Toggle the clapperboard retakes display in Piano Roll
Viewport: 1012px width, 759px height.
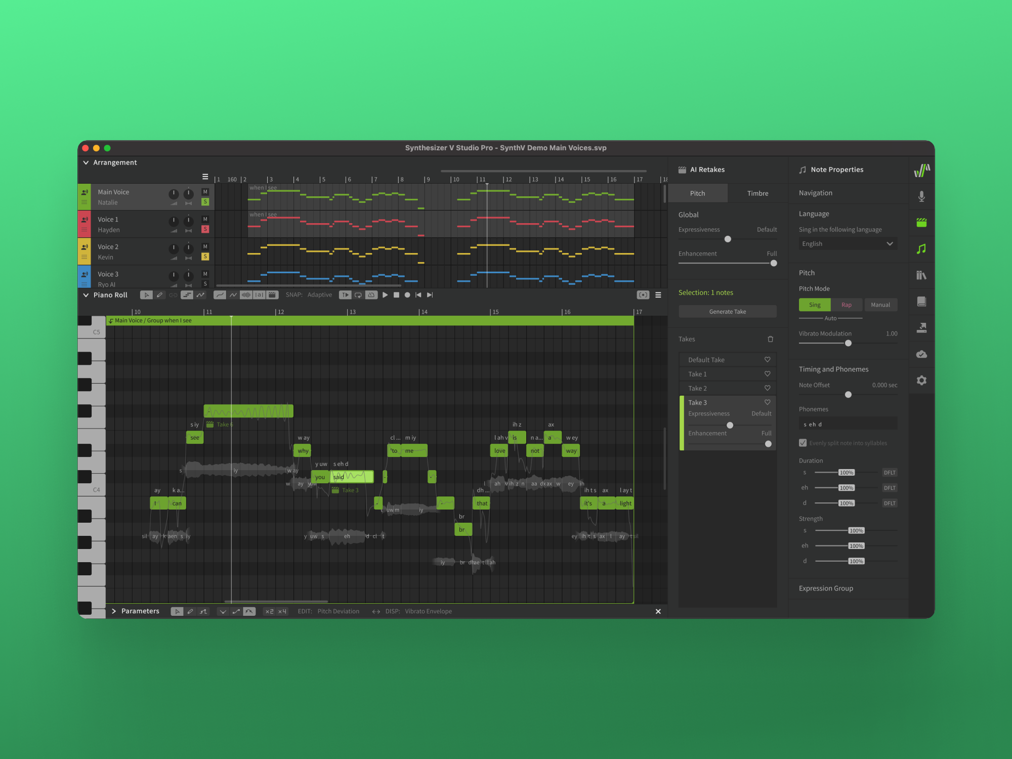(x=272, y=295)
